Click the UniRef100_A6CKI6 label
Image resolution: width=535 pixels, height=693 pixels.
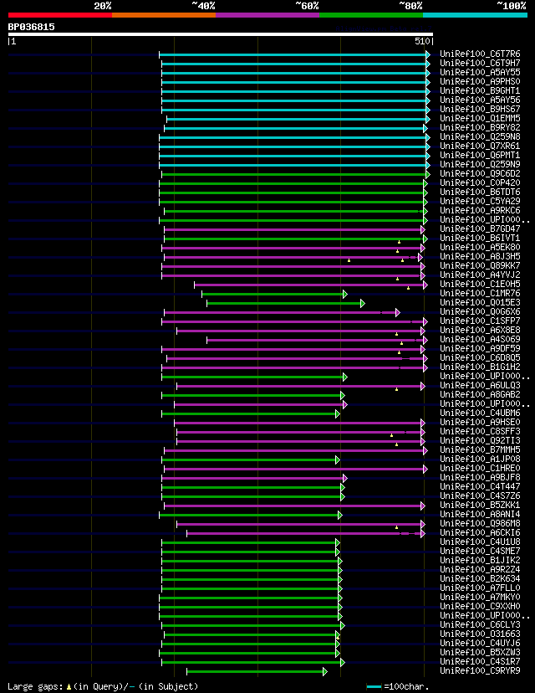pos(480,533)
